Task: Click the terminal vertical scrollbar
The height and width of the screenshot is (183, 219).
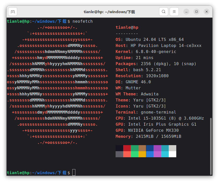Action: [x=211, y=146]
